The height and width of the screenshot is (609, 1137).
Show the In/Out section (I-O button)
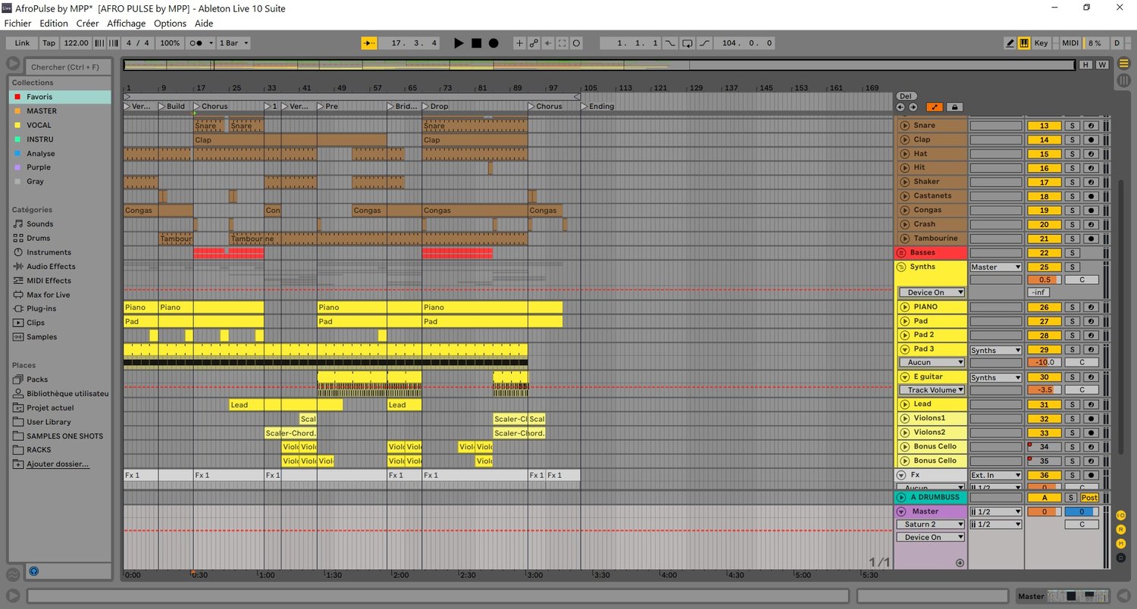point(1121,515)
